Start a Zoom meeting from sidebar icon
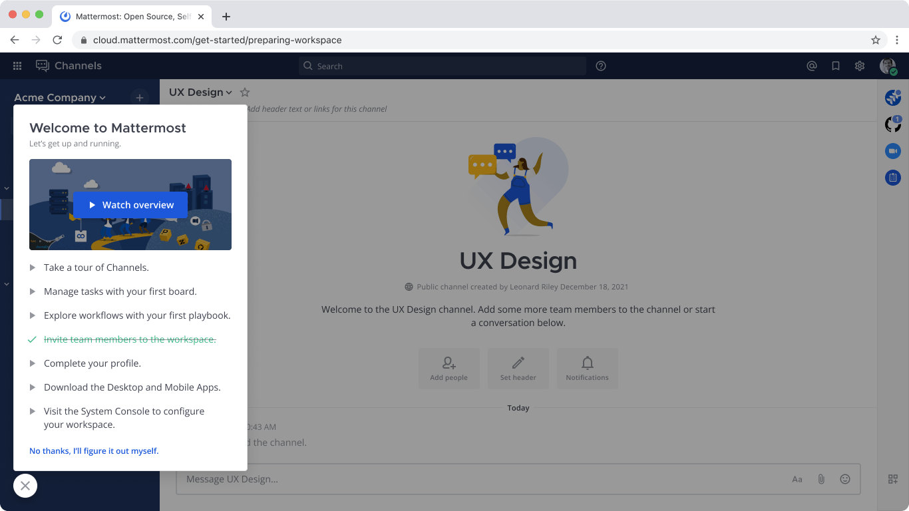 893,151
